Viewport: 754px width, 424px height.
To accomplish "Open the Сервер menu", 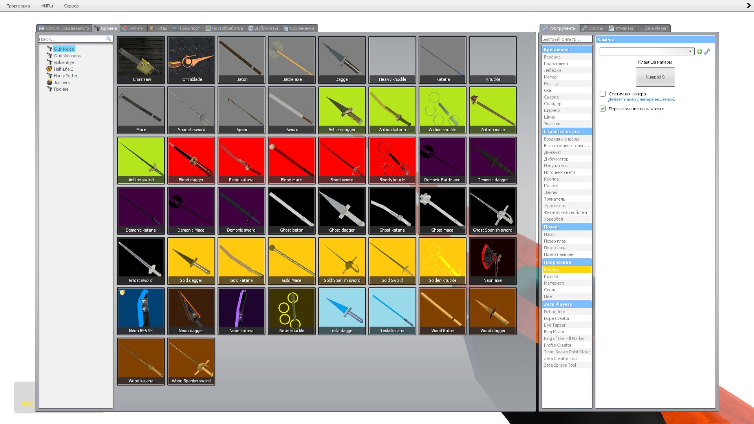I will pyautogui.click(x=71, y=6).
